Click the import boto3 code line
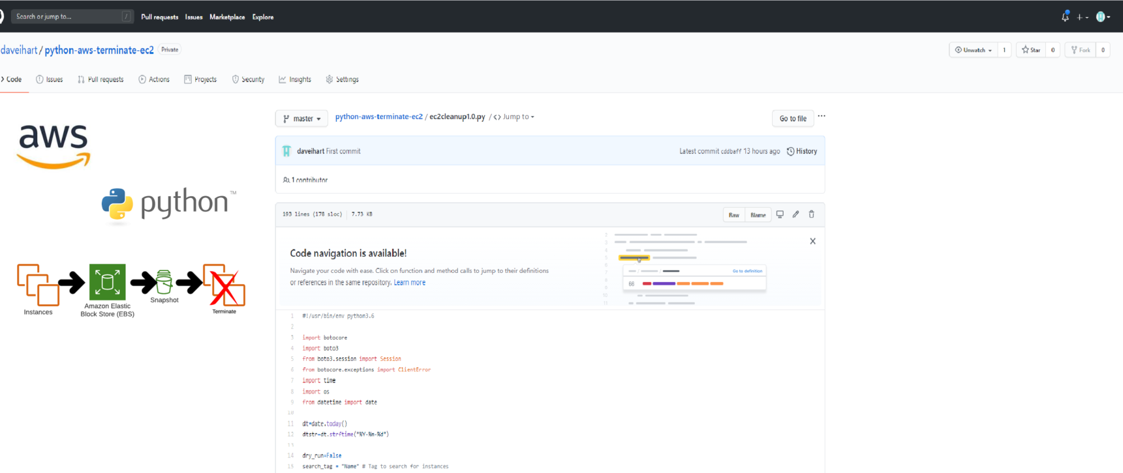Screen dimensions: 1123x473 320,348
